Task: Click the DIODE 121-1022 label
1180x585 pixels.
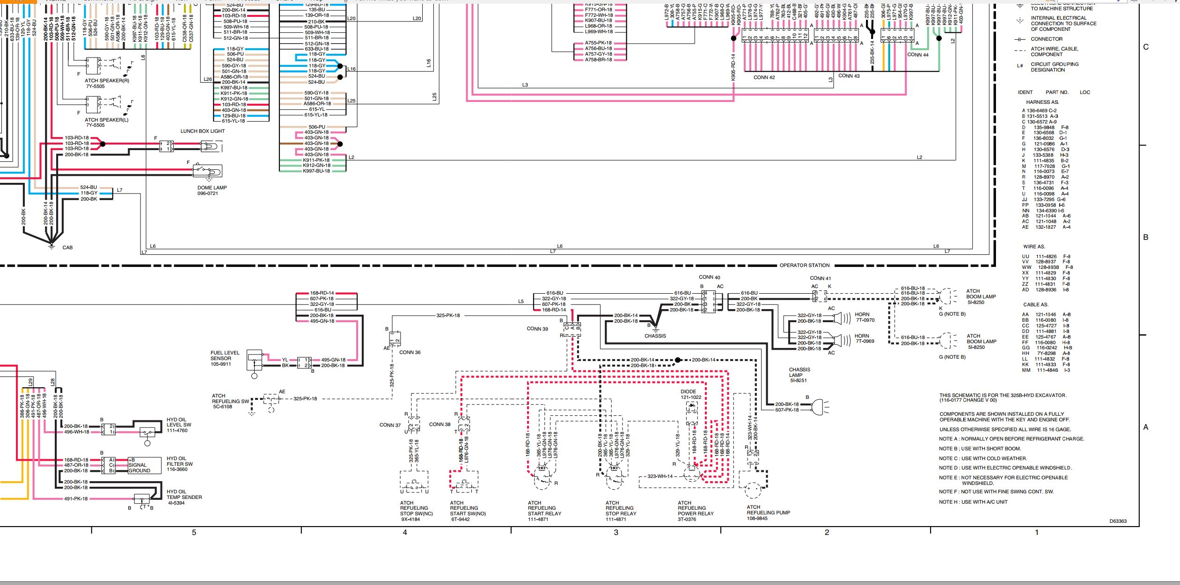Action: pyautogui.click(x=691, y=395)
